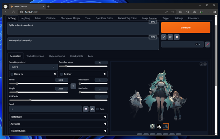
Task: Toggle the browser sidebar icon
Action: tap(214, 12)
